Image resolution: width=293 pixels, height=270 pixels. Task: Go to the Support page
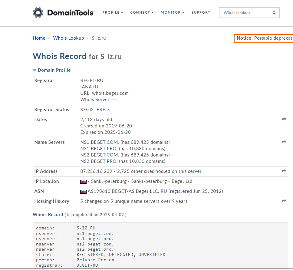click(201, 12)
